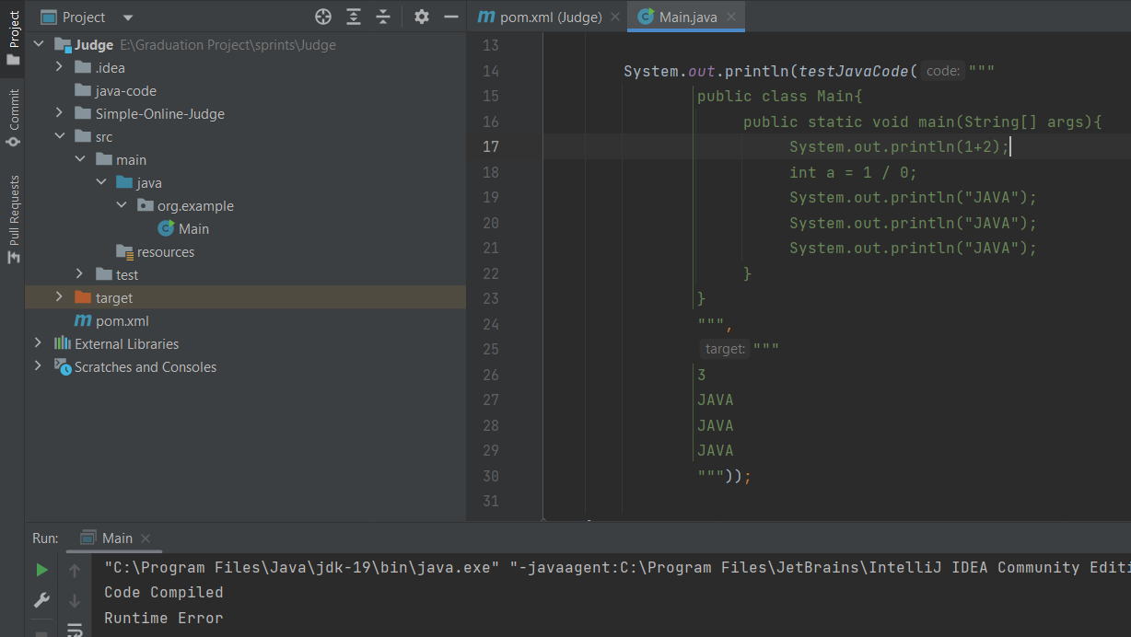Click the Select Opened File target icon

coord(323,17)
